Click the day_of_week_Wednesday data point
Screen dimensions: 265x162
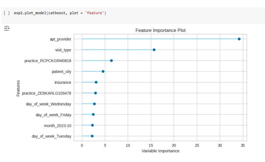click(x=94, y=104)
